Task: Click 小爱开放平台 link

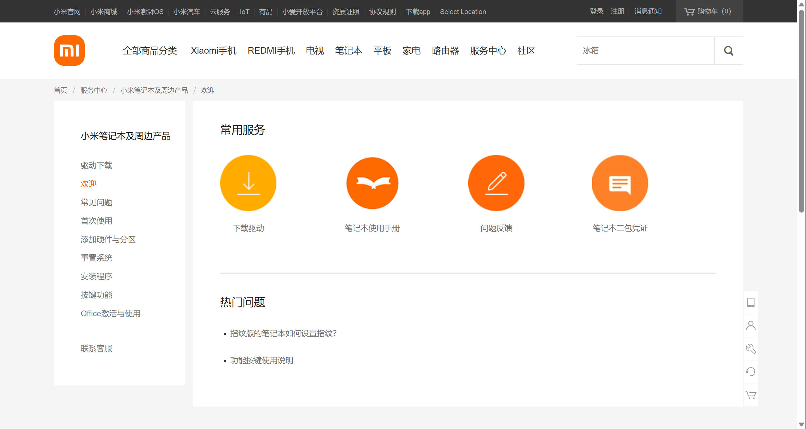Action: point(302,12)
